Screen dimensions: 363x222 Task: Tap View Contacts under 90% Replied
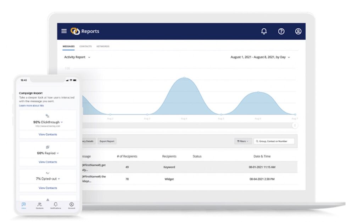point(48,162)
